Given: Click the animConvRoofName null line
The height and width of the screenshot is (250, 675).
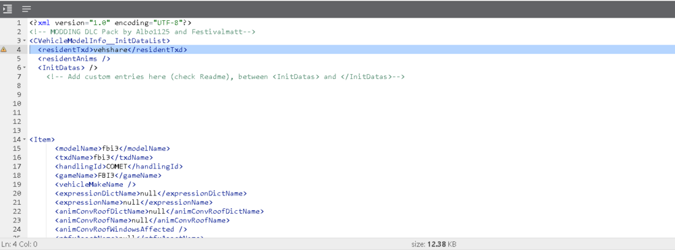Looking at the screenshot, I should pyautogui.click(x=142, y=220).
